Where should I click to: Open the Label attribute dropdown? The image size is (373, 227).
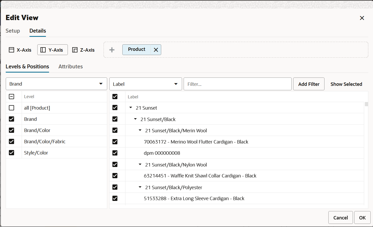[146, 84]
